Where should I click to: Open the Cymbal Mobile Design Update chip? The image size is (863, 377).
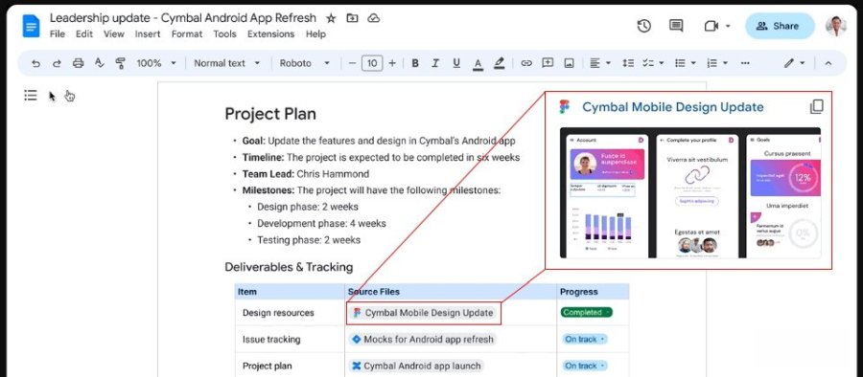[423, 313]
